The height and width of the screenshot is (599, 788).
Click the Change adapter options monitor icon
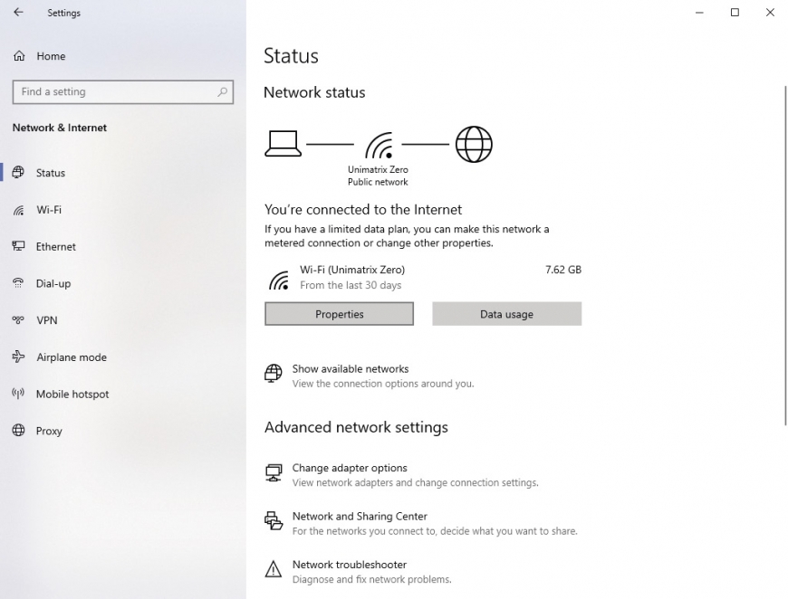coord(274,472)
